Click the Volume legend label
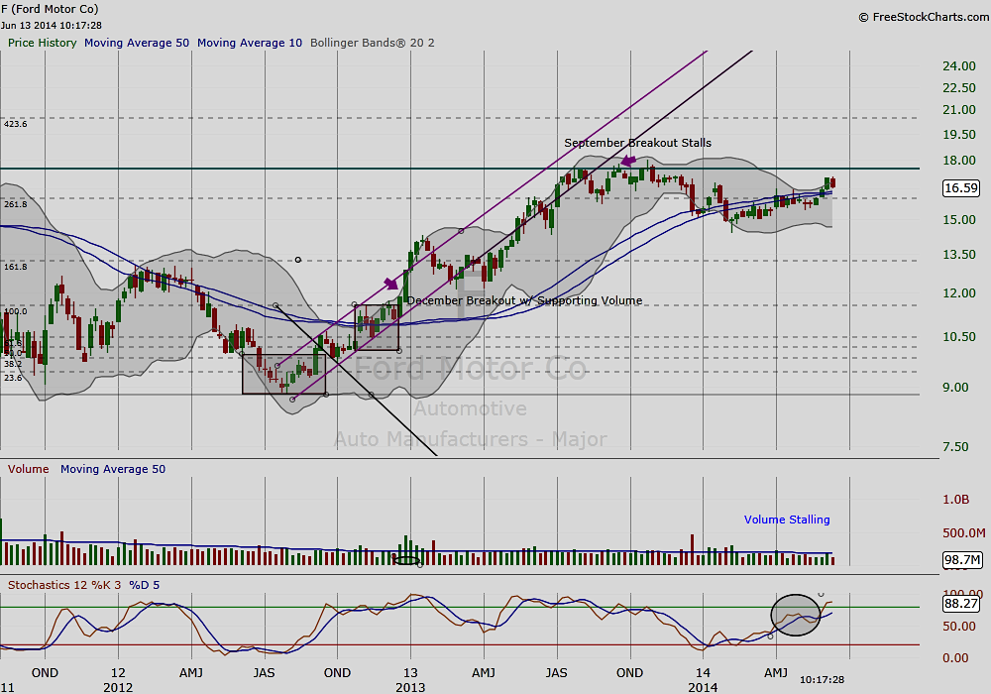This screenshot has width=991, height=694. (28, 469)
